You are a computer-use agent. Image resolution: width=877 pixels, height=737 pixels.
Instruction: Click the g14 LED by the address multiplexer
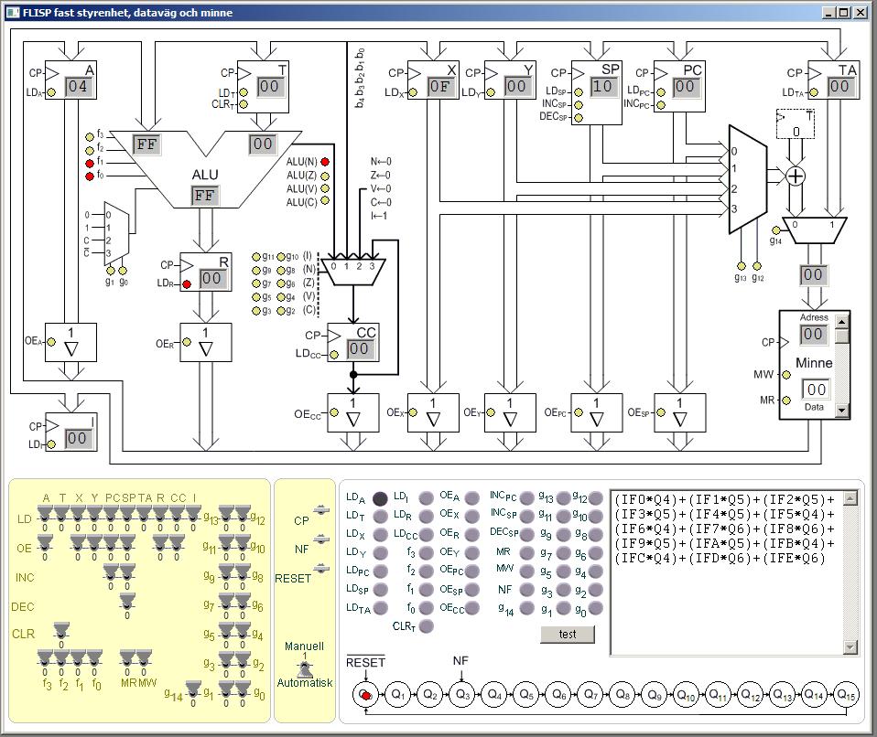pos(775,230)
